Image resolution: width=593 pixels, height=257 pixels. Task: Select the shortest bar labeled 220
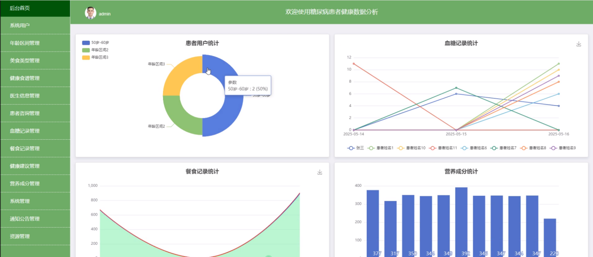click(x=550, y=237)
